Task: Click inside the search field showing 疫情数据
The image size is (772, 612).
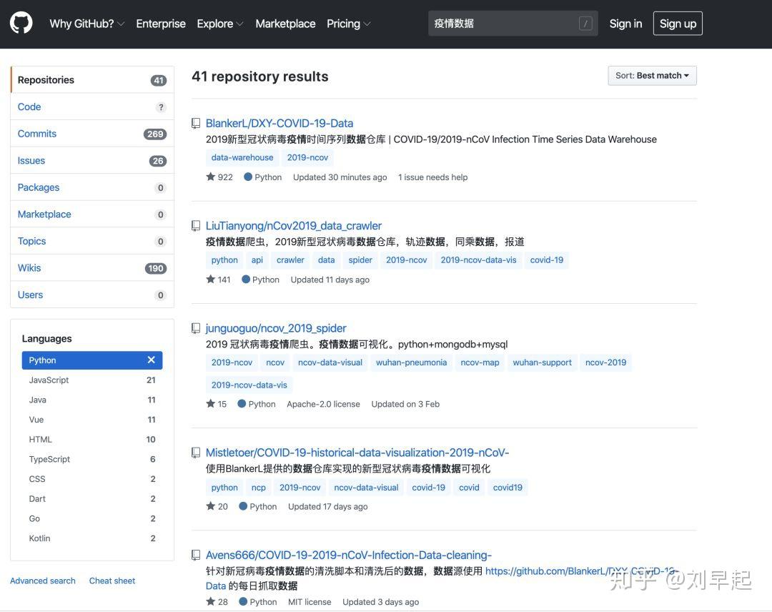Action: point(500,23)
